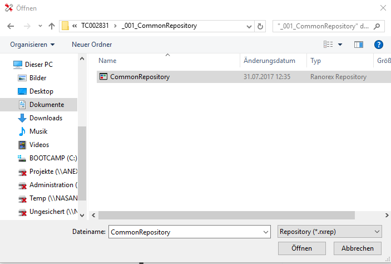391x264 pixels.
Task: Click the up-one-level arrow icon
Action: pyautogui.click(x=52, y=26)
